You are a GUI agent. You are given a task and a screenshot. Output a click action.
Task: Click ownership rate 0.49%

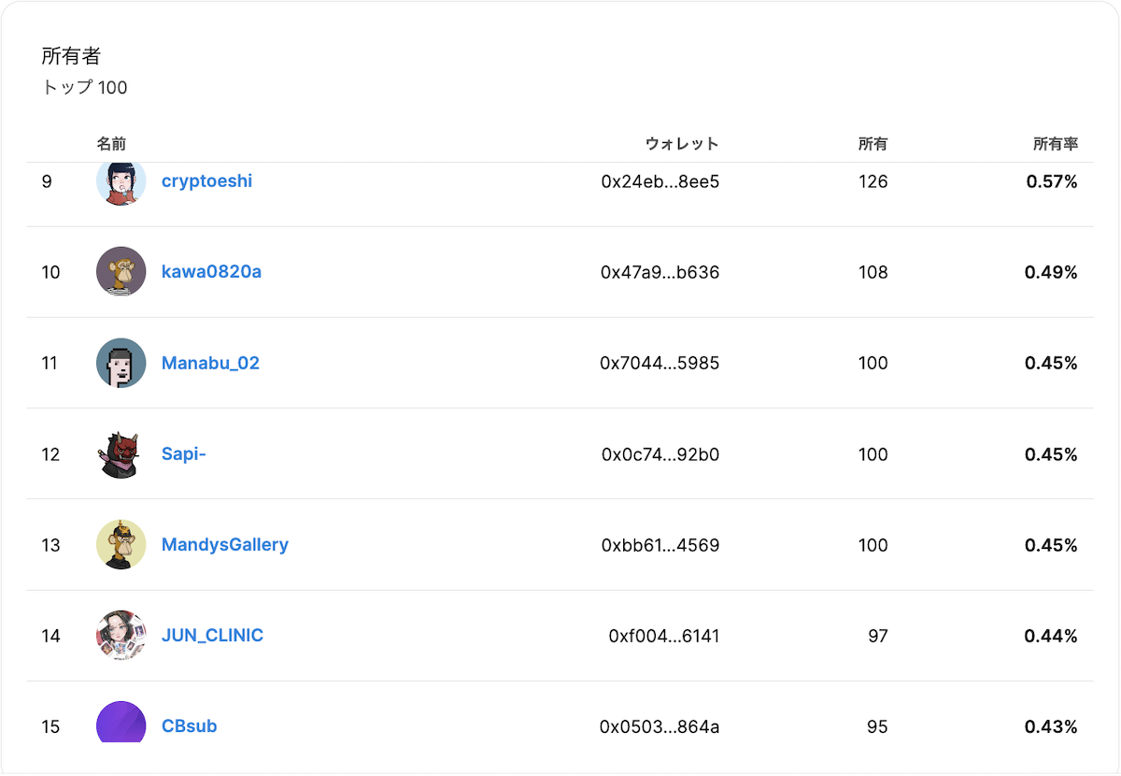(x=1051, y=272)
